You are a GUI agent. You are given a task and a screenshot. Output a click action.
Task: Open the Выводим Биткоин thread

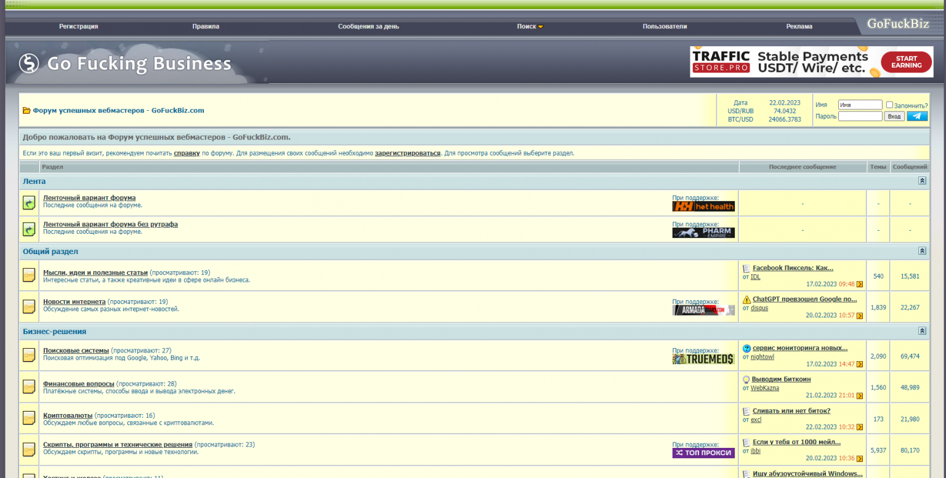tap(781, 380)
